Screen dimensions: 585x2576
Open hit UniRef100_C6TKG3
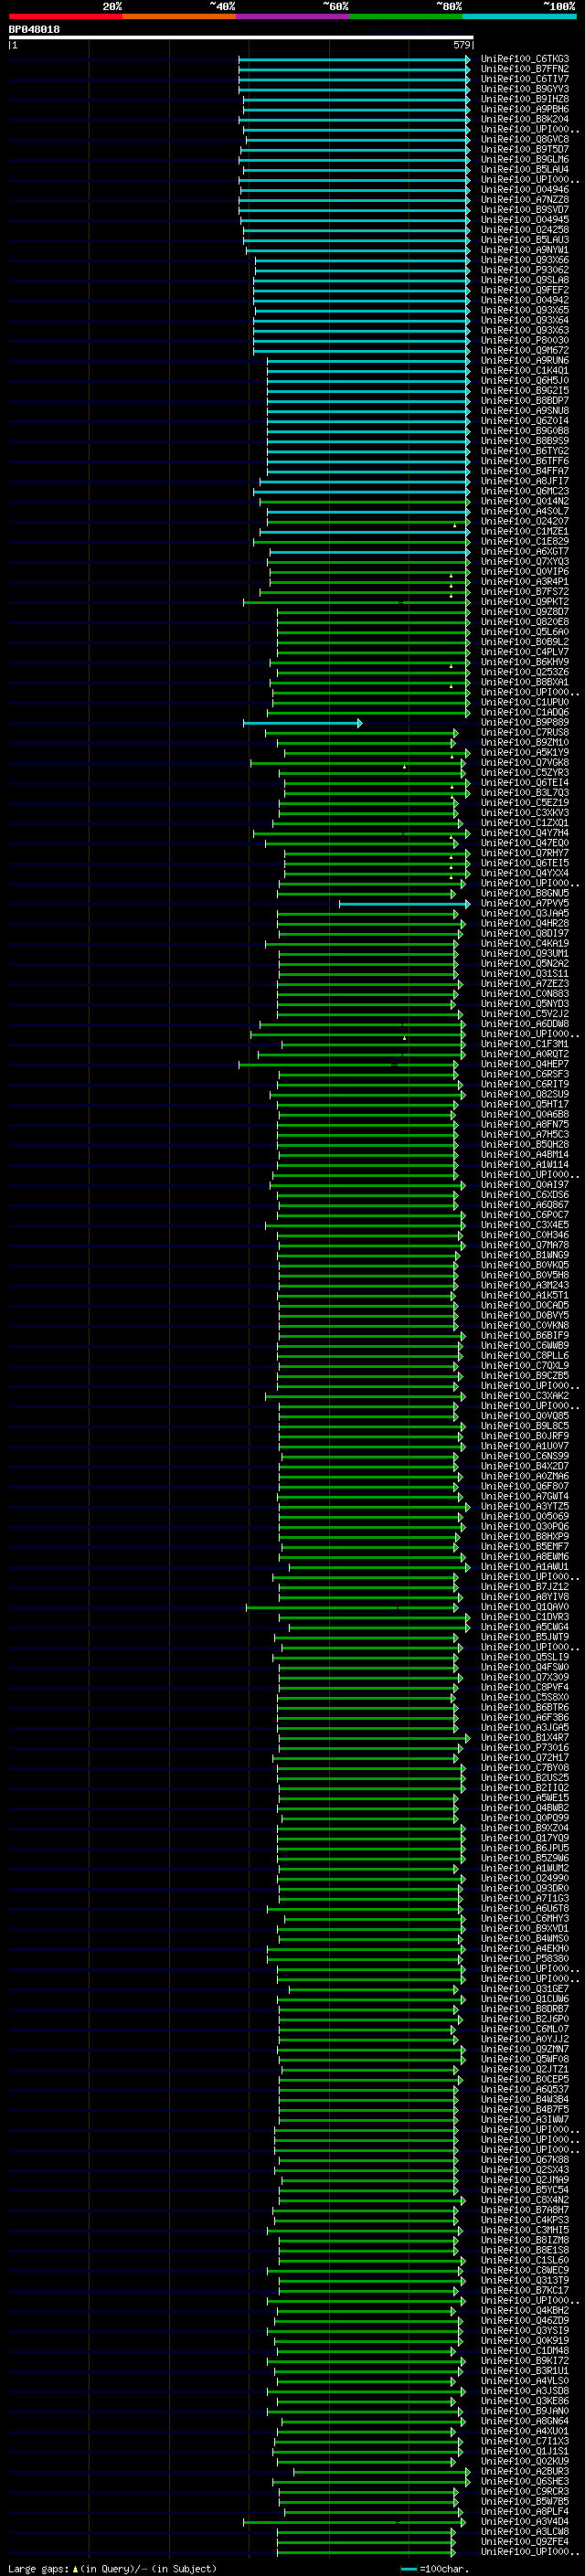525,59
